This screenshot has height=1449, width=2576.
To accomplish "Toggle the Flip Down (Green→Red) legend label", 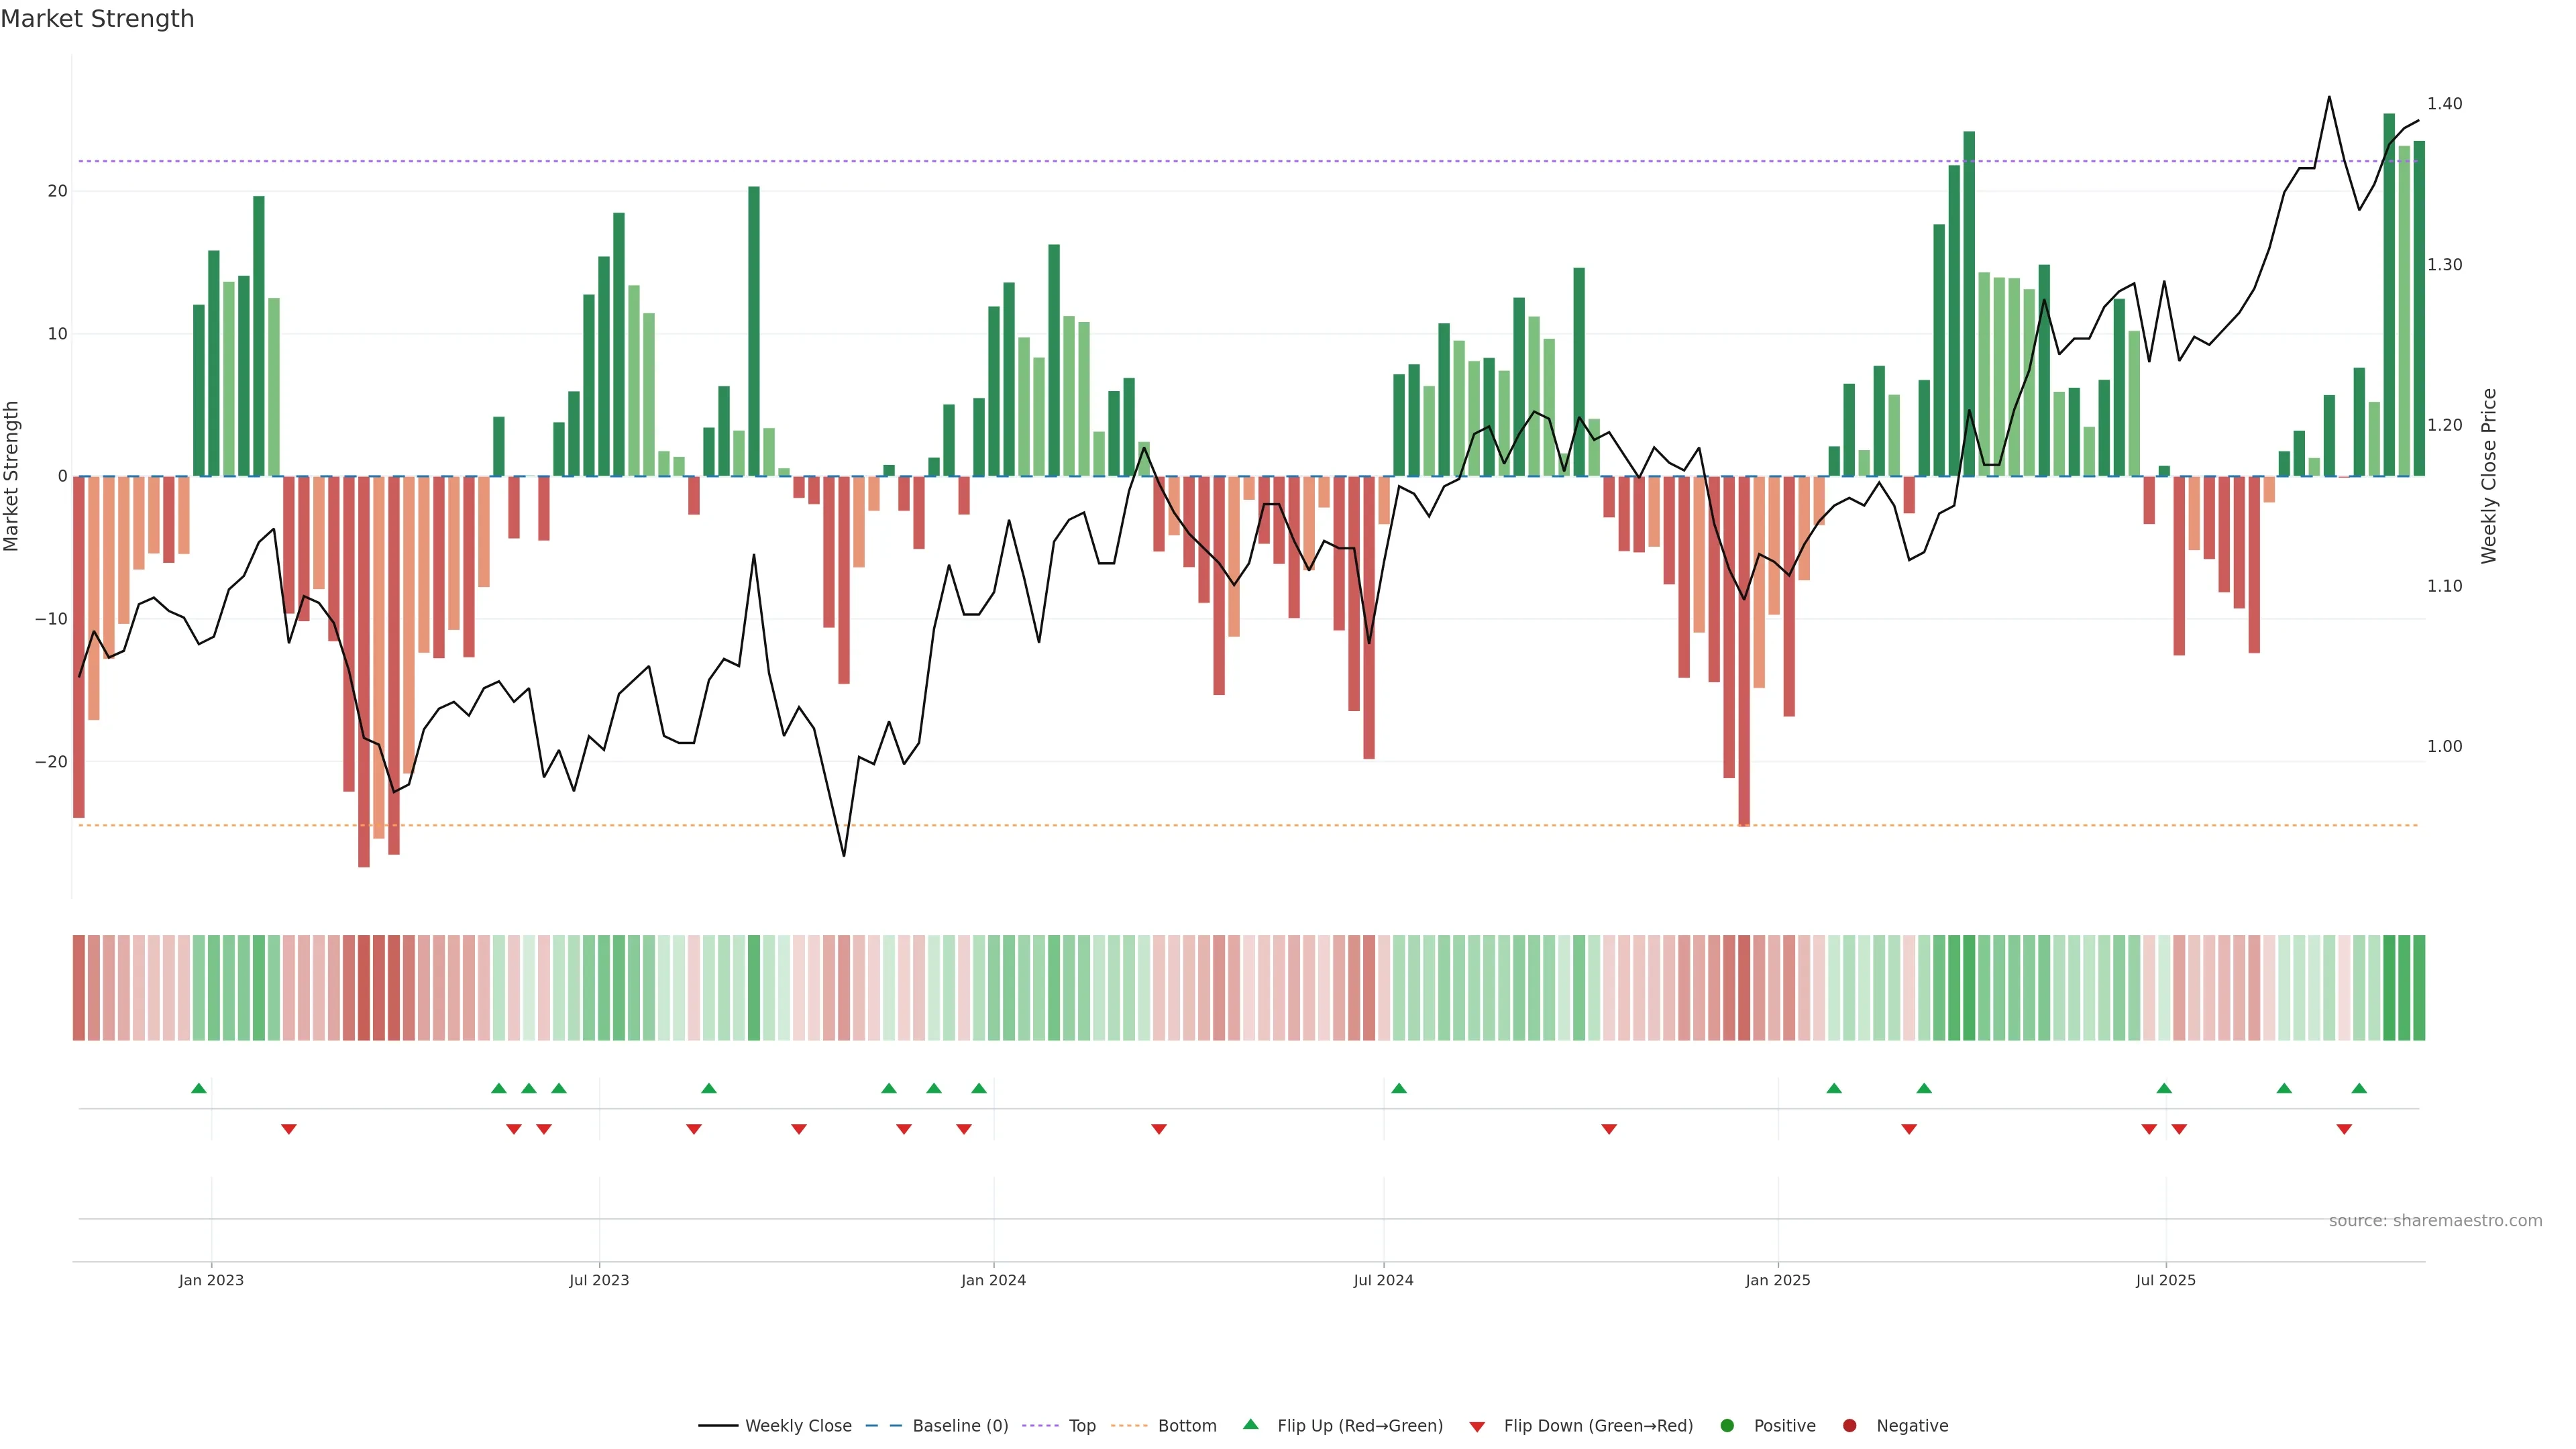I will coord(1598,1426).
